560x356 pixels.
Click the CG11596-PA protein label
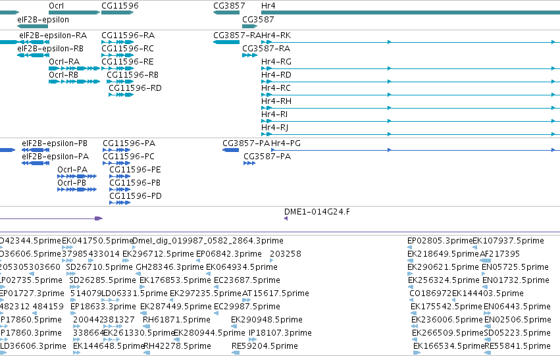[x=129, y=143]
